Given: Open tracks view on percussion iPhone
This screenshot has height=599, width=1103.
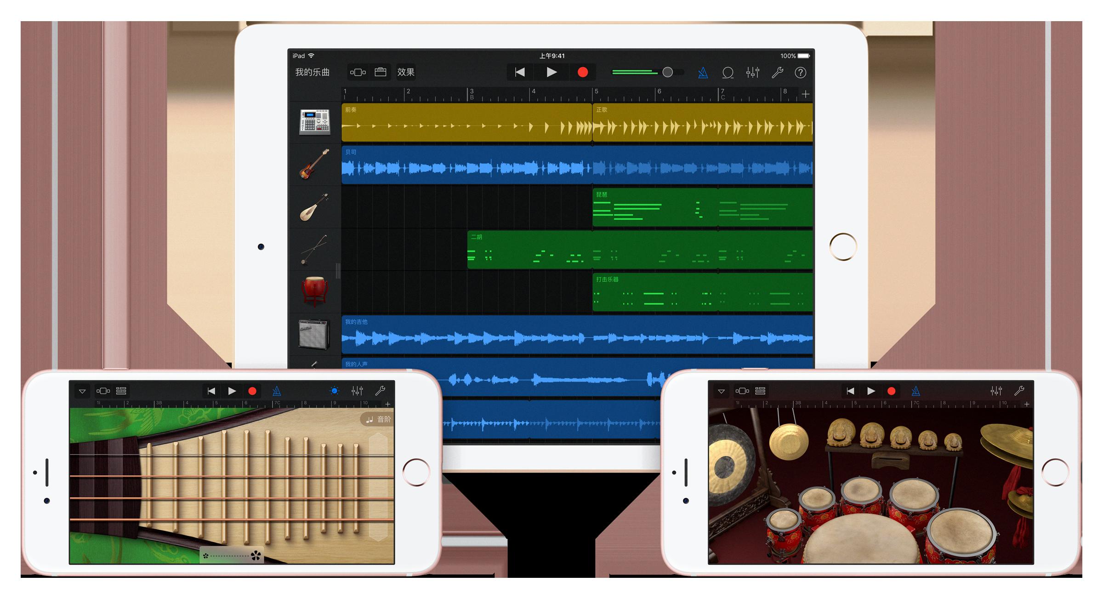Looking at the screenshot, I should (x=761, y=391).
